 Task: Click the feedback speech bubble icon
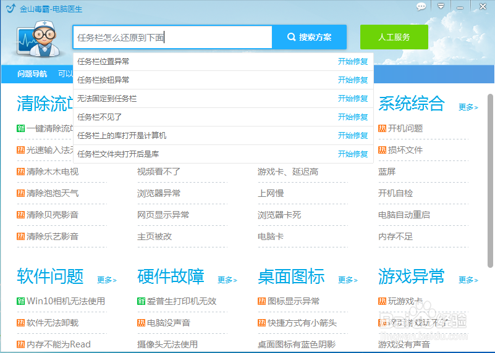[x=421, y=6]
